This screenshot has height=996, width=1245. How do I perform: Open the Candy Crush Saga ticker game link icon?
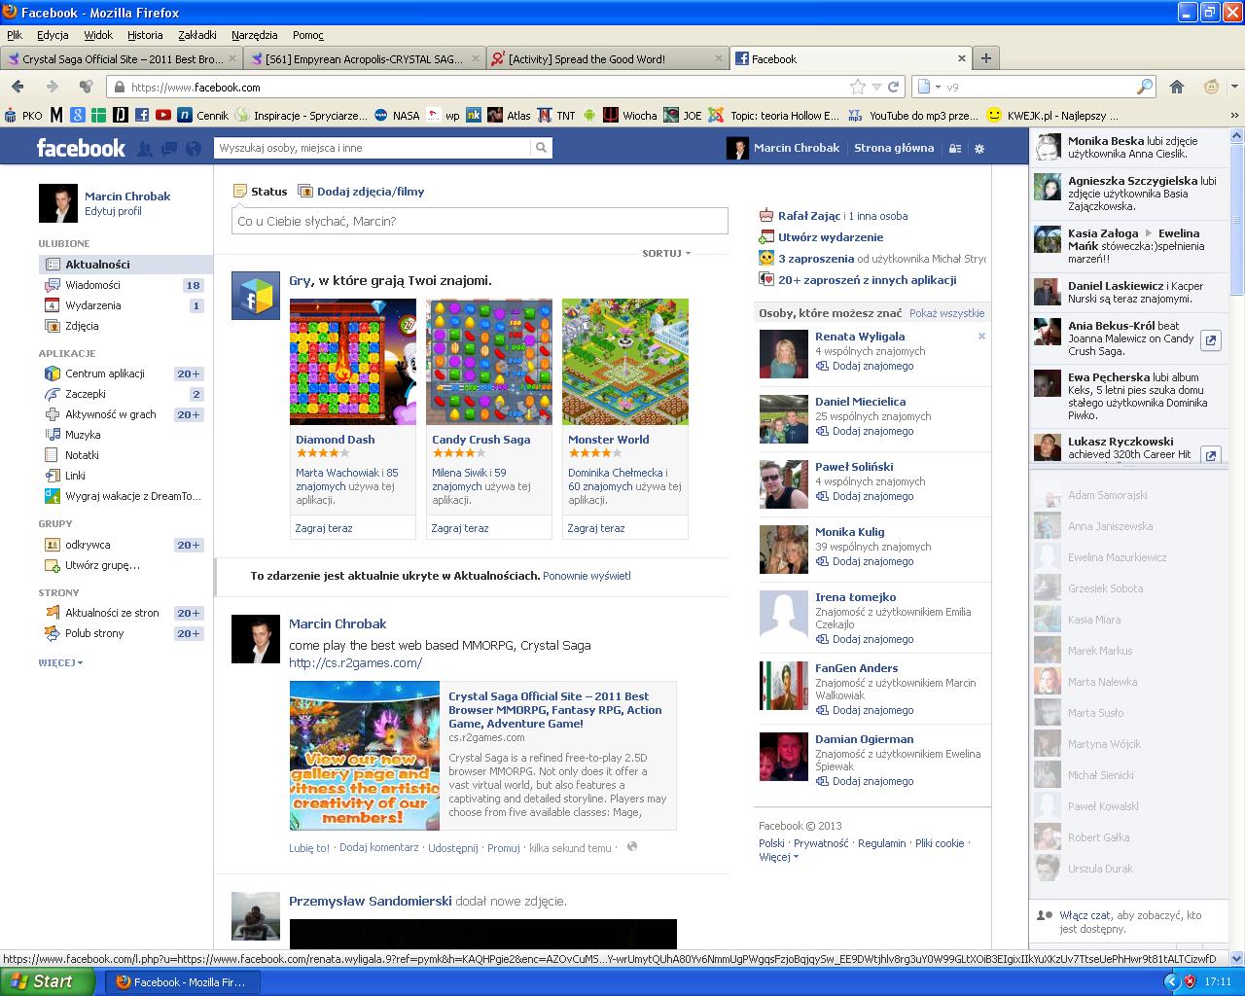pyautogui.click(x=1210, y=340)
